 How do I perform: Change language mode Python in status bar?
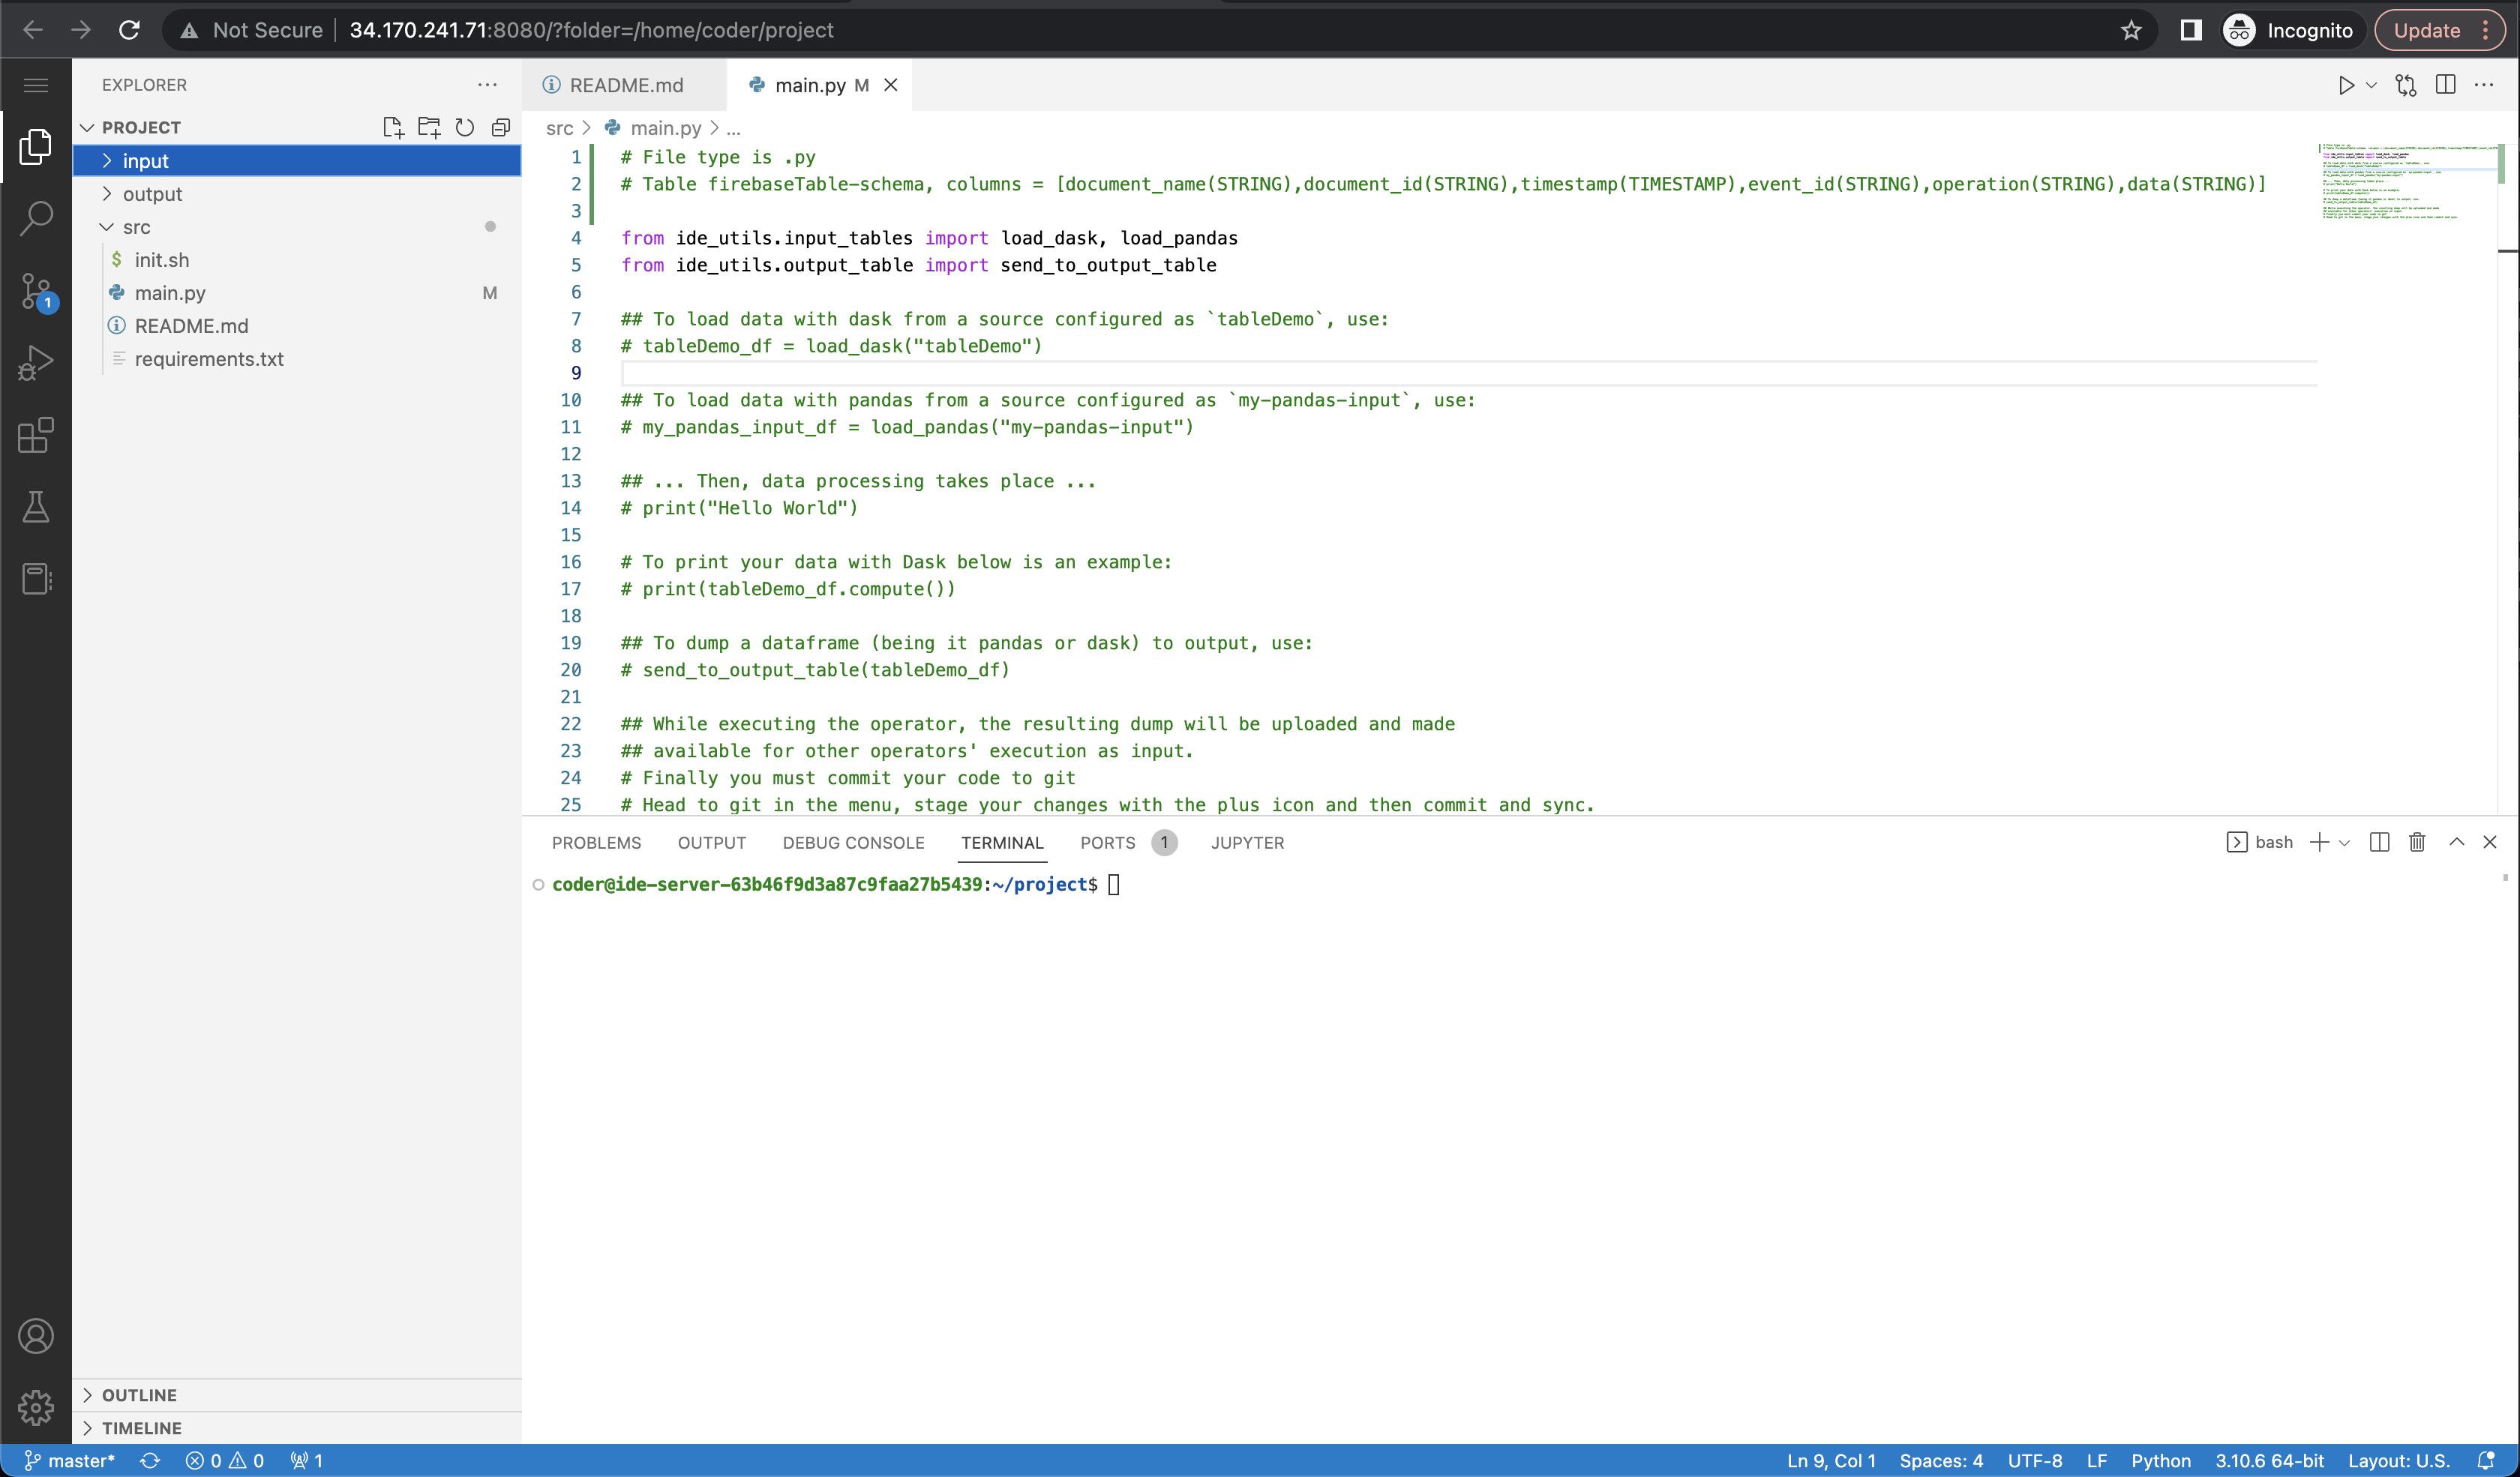pyautogui.click(x=2160, y=1460)
